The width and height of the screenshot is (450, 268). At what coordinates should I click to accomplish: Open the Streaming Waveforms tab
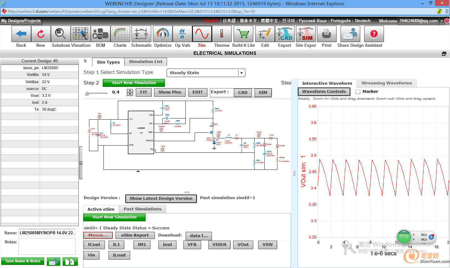pos(387,83)
